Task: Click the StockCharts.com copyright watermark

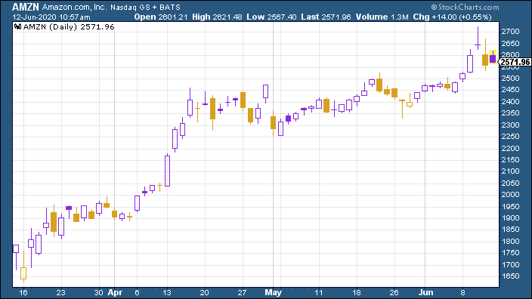Action: coord(466,7)
